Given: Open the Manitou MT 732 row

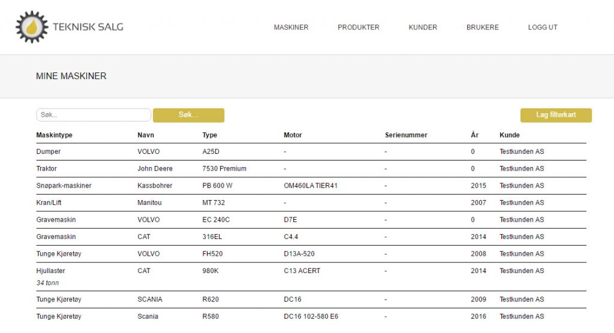Looking at the screenshot, I should coord(311,202).
